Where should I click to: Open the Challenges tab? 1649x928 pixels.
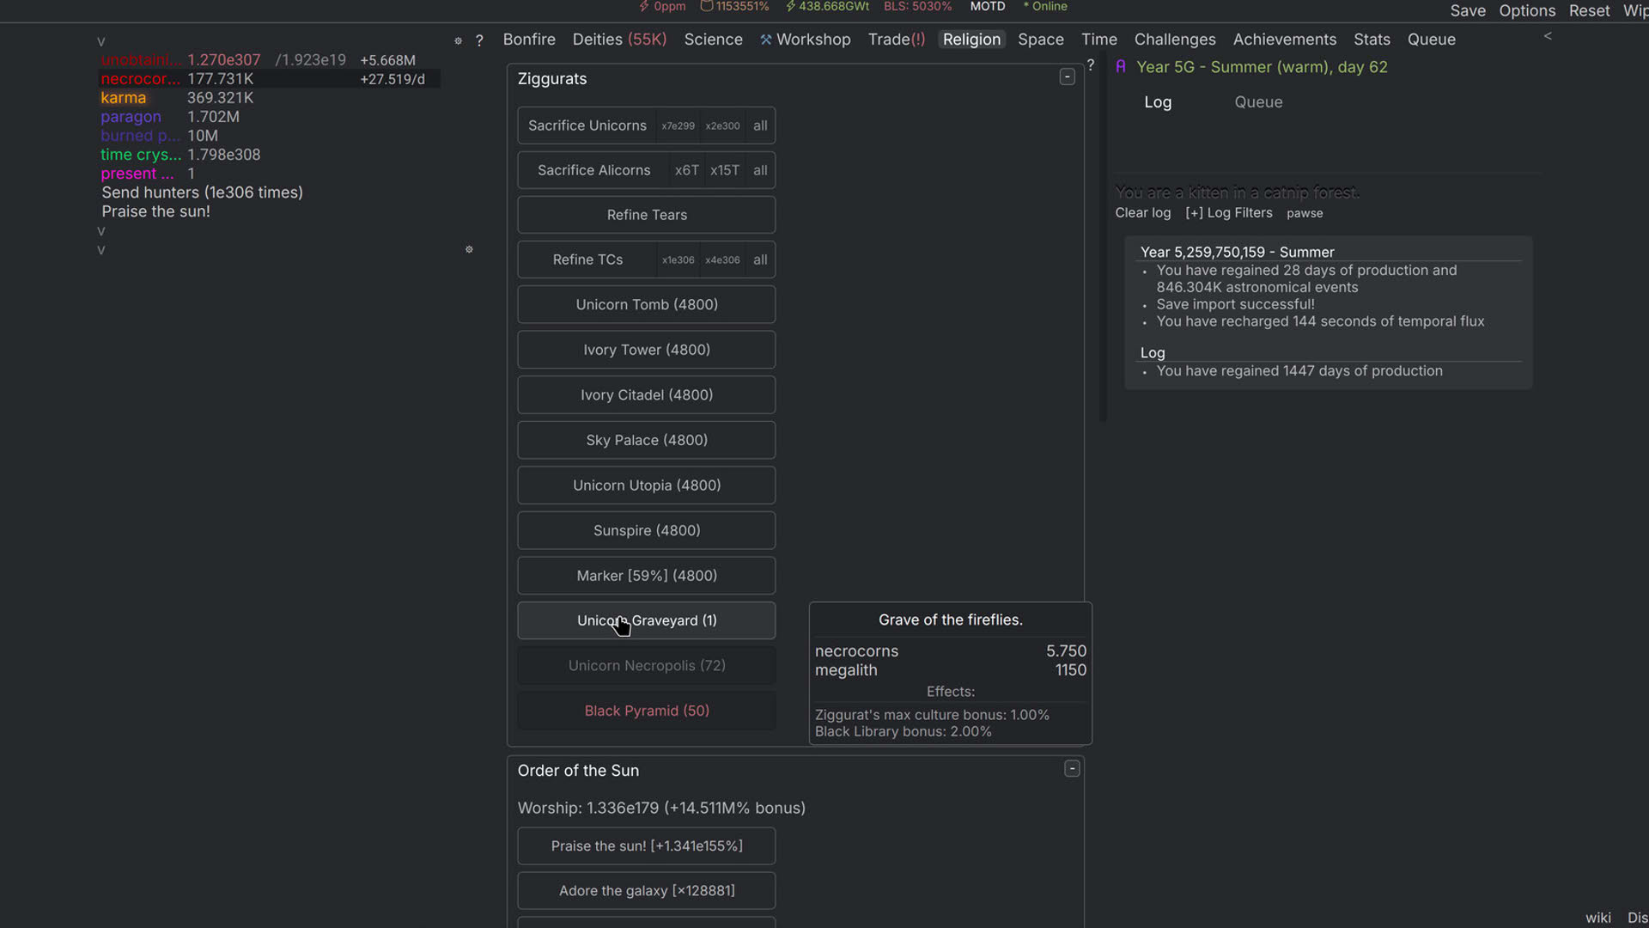click(1175, 40)
